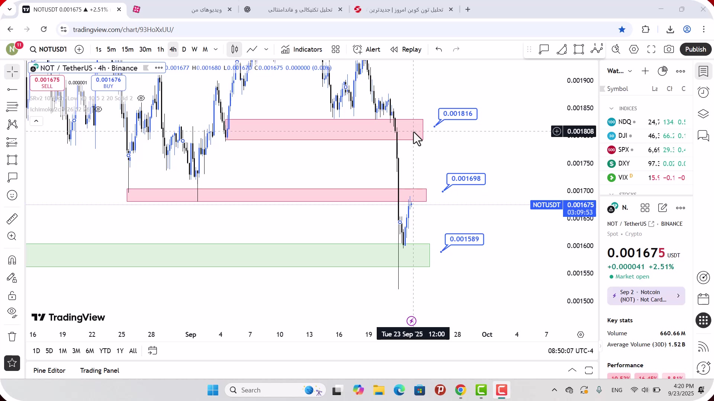714x401 pixels.
Task: Start bar Replay mode
Action: click(x=406, y=49)
